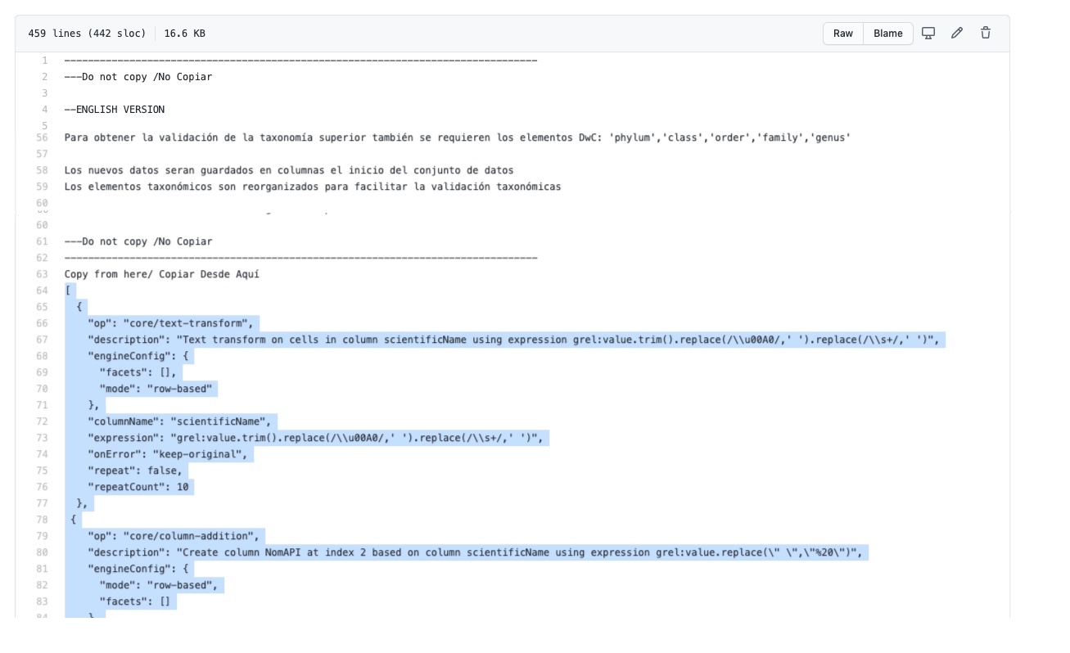Click "---Do not copy /No Copiar" on line 2
Viewport: 1070px width, 653px height.
(138, 77)
